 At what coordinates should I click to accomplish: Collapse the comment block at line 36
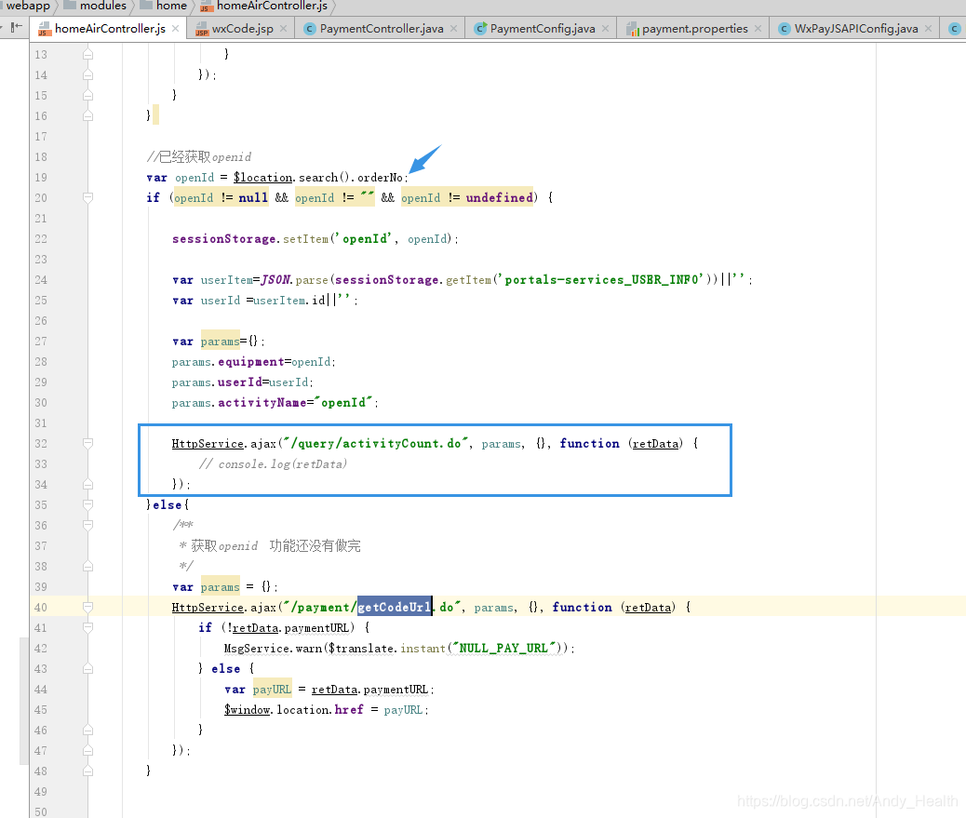88,526
